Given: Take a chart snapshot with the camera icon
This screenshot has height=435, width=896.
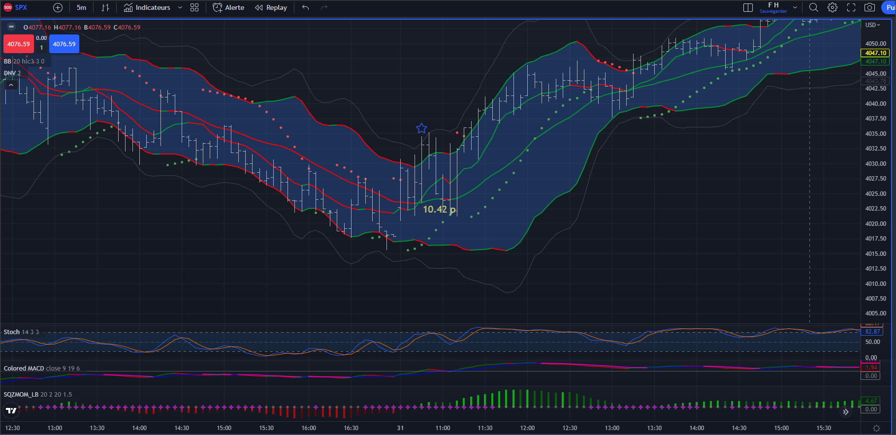Looking at the screenshot, I should [870, 7].
